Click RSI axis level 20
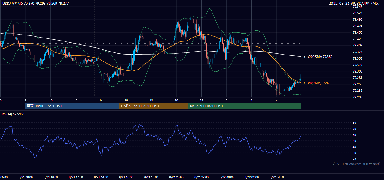 (354, 159)
